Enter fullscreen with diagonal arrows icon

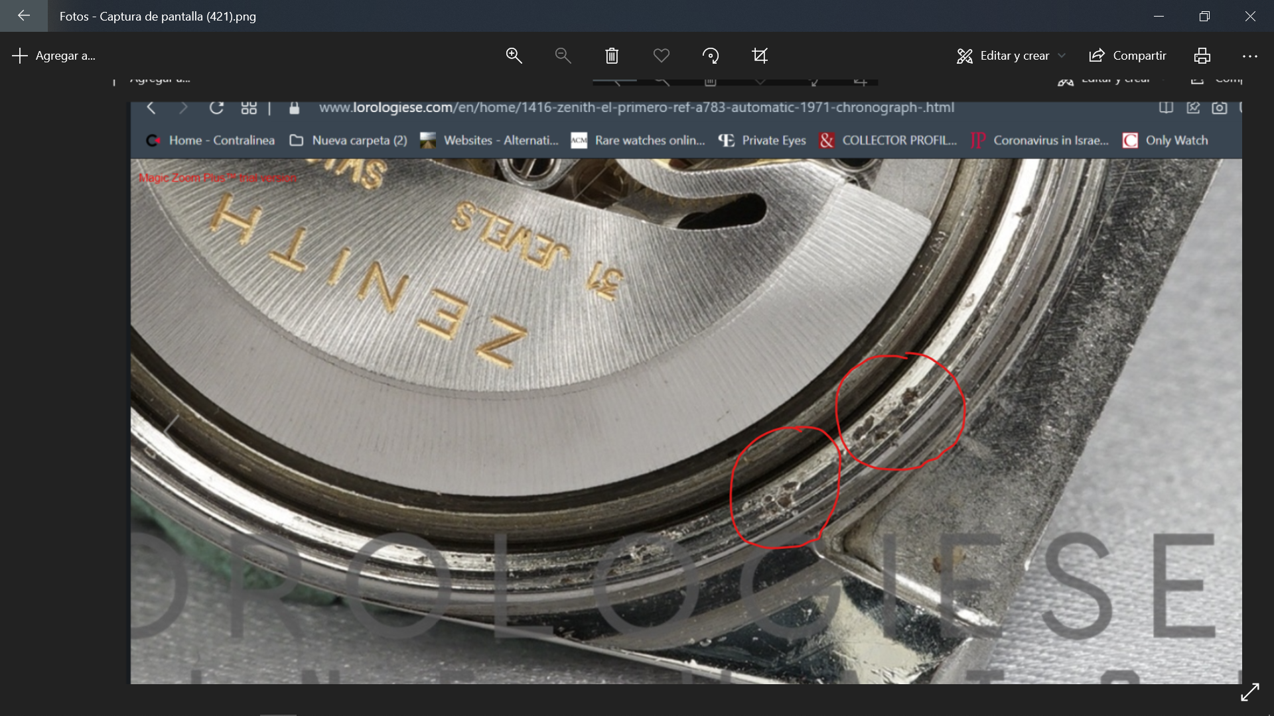click(x=1249, y=692)
